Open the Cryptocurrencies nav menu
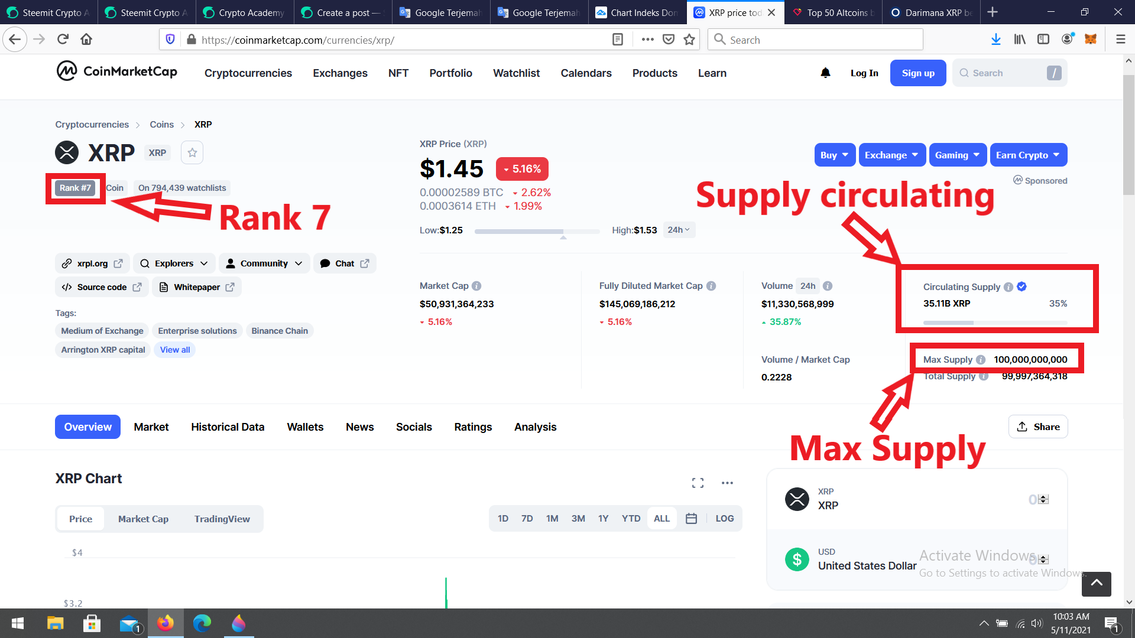The image size is (1135, 638). [248, 73]
